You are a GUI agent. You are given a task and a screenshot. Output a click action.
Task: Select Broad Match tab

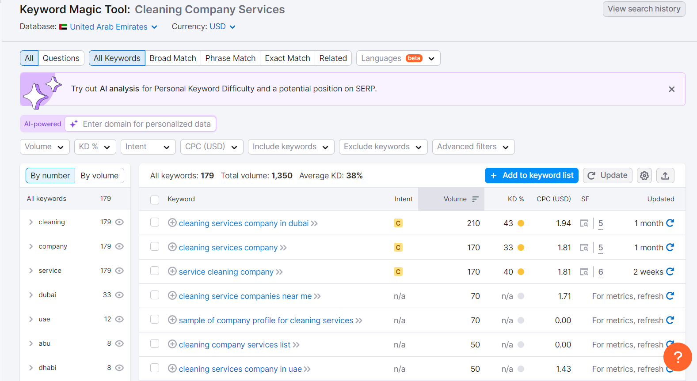pyautogui.click(x=173, y=58)
